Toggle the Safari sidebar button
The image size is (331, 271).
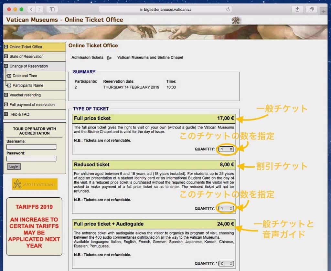pos(52,9)
